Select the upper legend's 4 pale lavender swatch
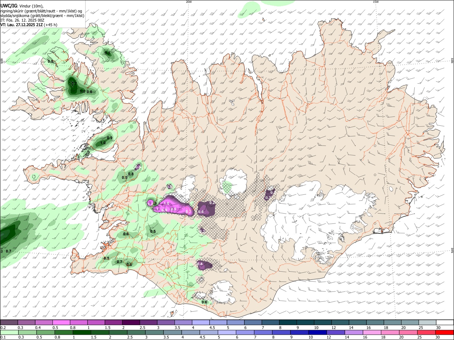Image resolution: width=454 pixels, height=340 pixels. pyautogui.click(x=200, y=323)
